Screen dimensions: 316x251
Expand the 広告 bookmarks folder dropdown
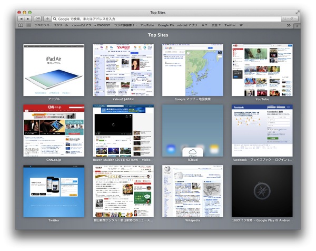(x=216, y=25)
